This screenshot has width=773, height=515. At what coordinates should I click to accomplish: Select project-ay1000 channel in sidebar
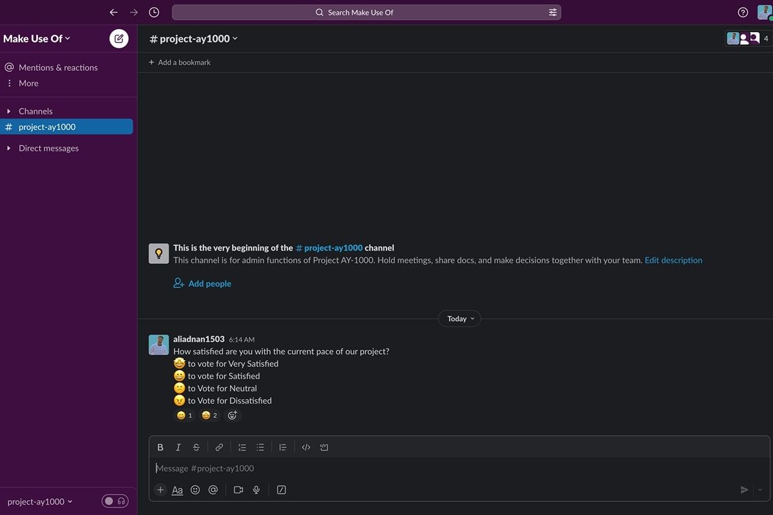[x=66, y=127]
